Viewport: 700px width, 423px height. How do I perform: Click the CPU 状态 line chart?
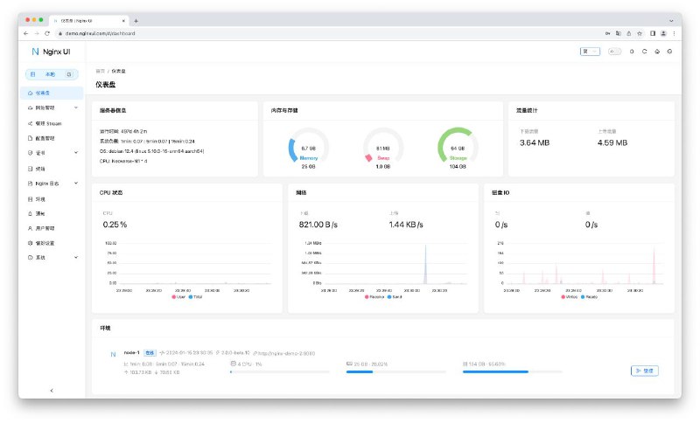coord(187,265)
